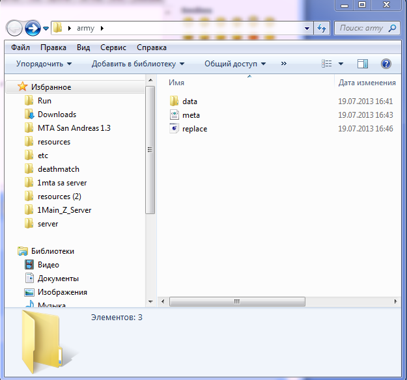The height and width of the screenshot is (380, 407).
Task: Click the Back navigation arrow button
Action: (x=14, y=28)
